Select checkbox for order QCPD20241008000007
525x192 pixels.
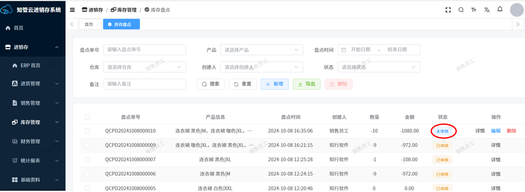[x=87, y=160]
